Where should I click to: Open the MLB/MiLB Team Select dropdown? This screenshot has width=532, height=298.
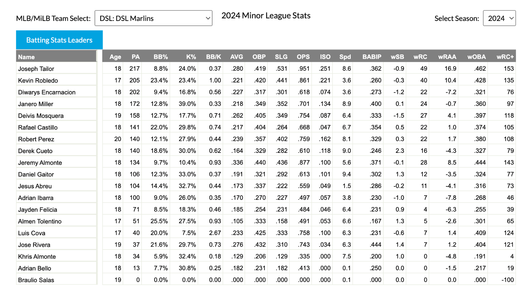pyautogui.click(x=153, y=18)
